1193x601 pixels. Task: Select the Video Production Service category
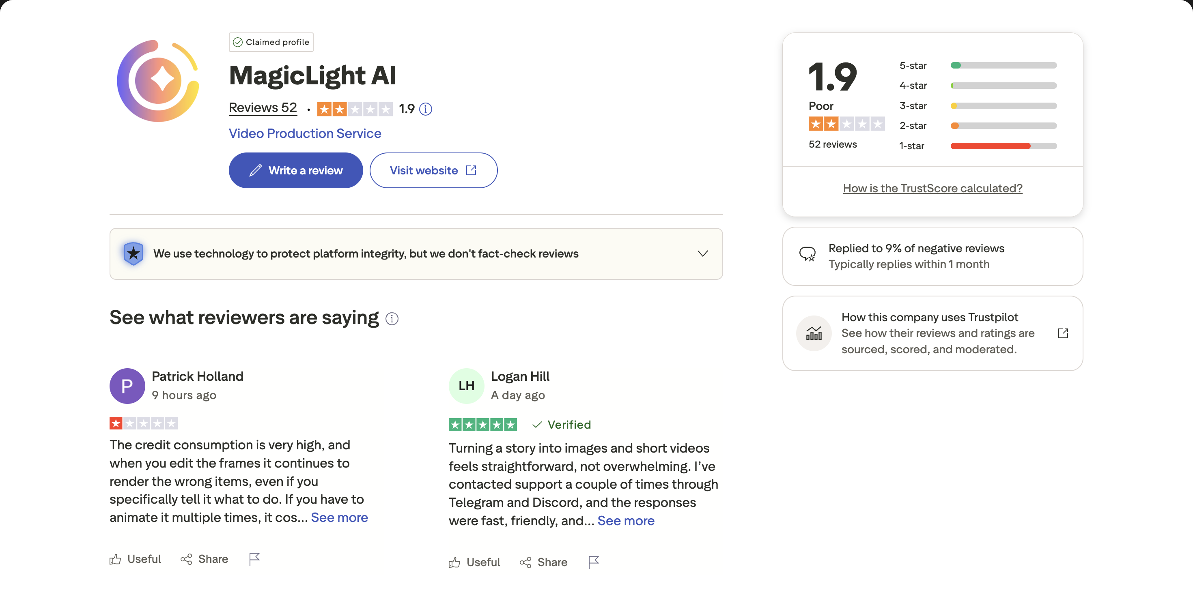[304, 133]
